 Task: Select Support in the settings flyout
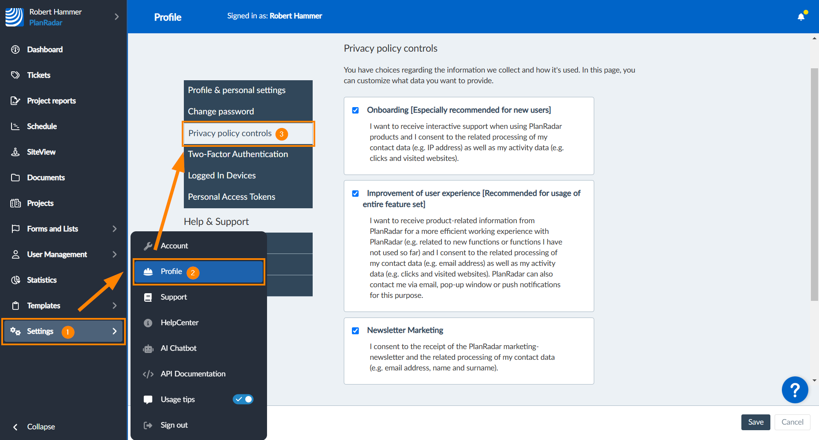click(199, 297)
